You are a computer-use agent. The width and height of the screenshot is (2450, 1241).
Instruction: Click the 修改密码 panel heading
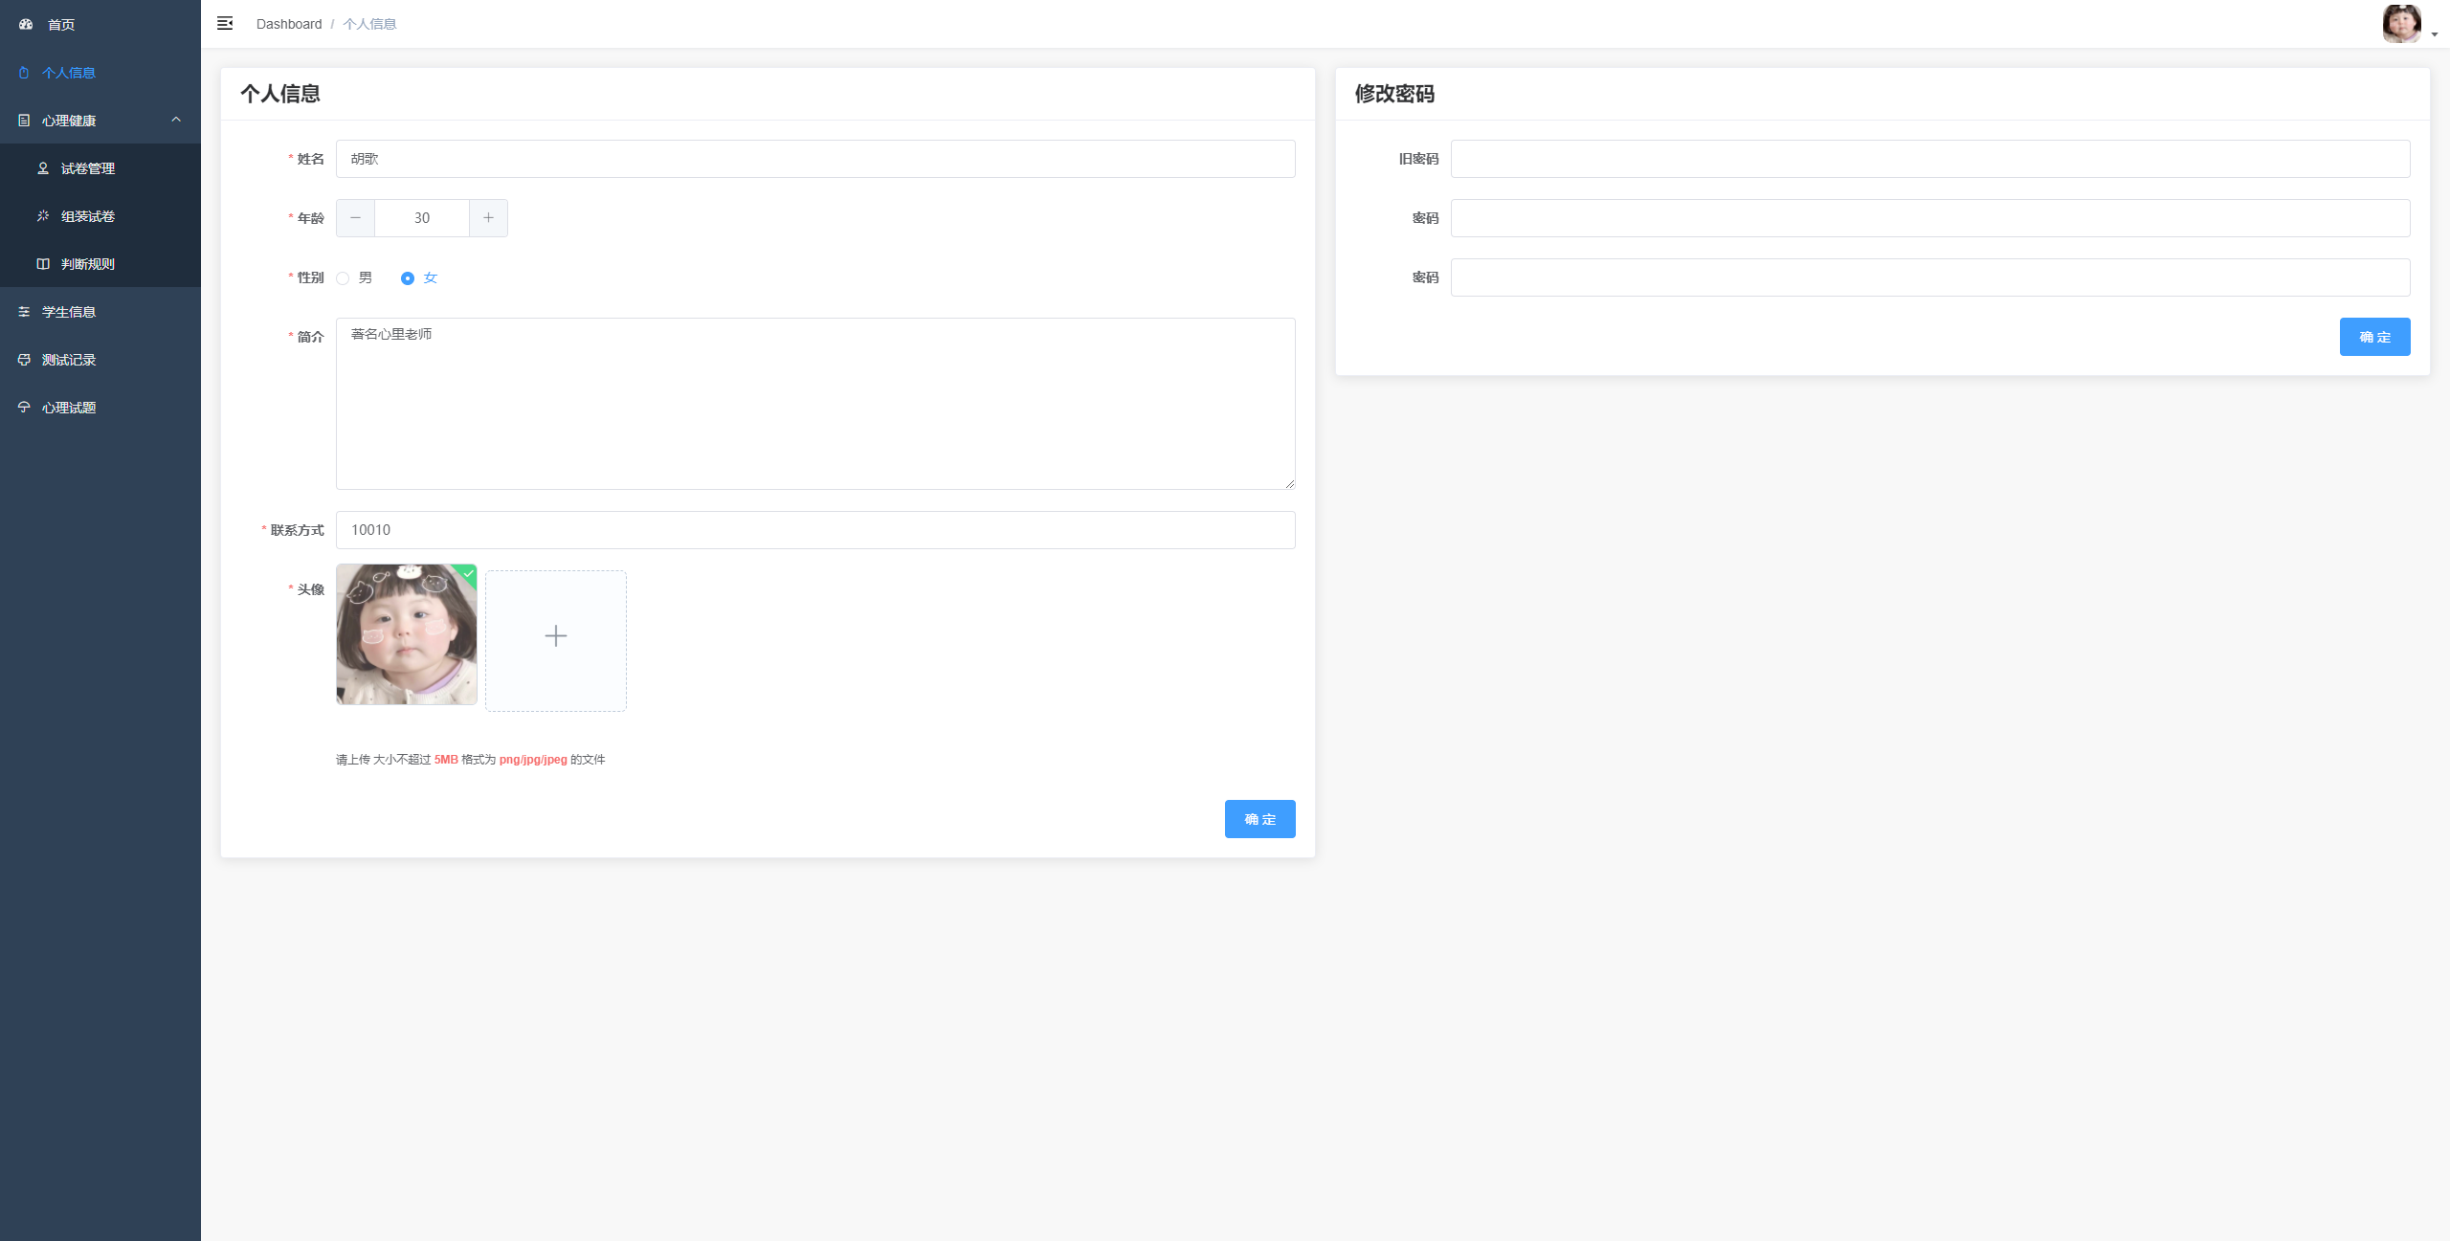pos(1394,94)
